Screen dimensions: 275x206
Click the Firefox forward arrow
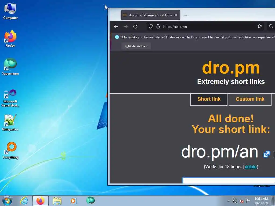[126, 27]
